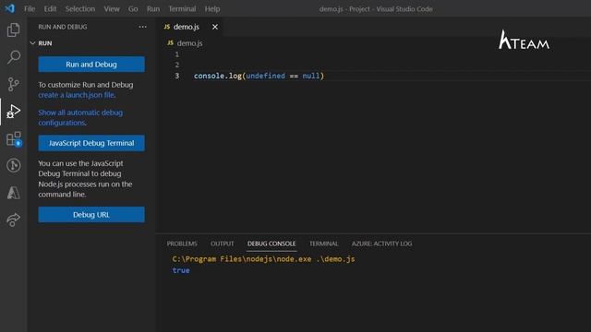The image size is (591, 332).
Task: Click line number 1 in the gutter
Action: [176, 54]
